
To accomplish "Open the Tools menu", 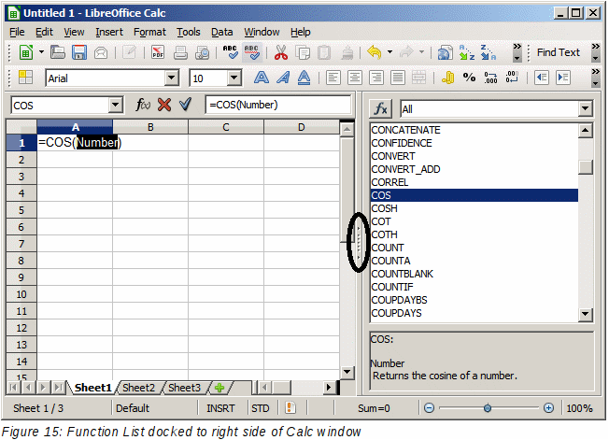I will click(x=189, y=32).
